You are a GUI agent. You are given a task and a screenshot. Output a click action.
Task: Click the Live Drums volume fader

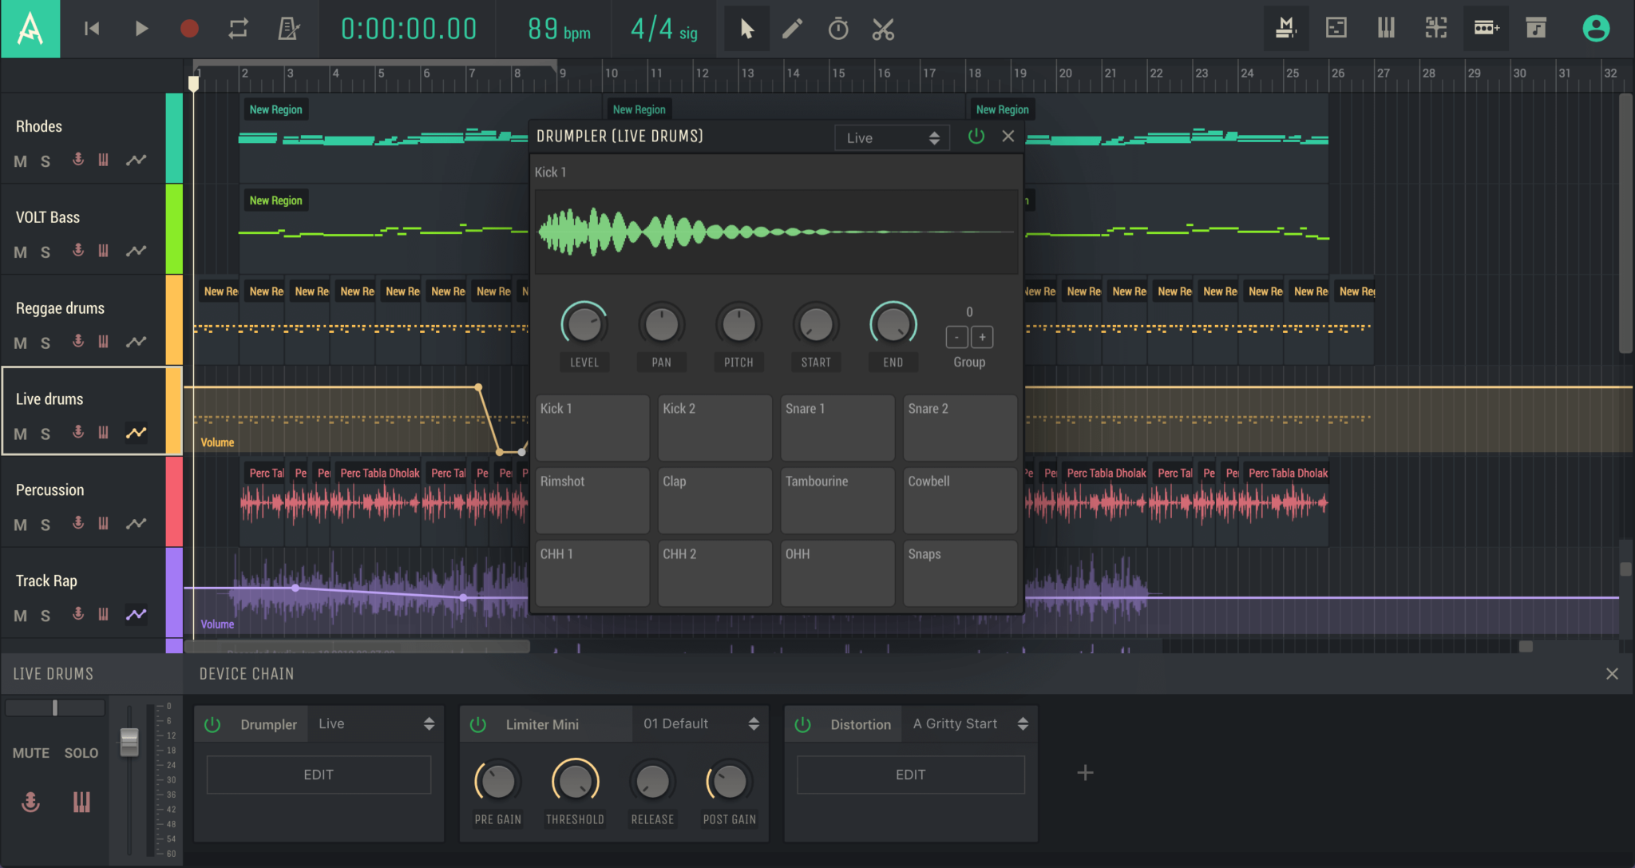pos(129,743)
